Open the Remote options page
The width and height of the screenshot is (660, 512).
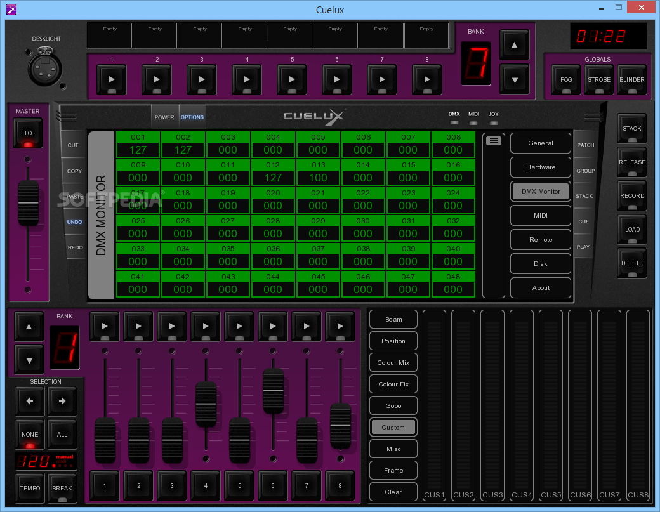coord(541,239)
